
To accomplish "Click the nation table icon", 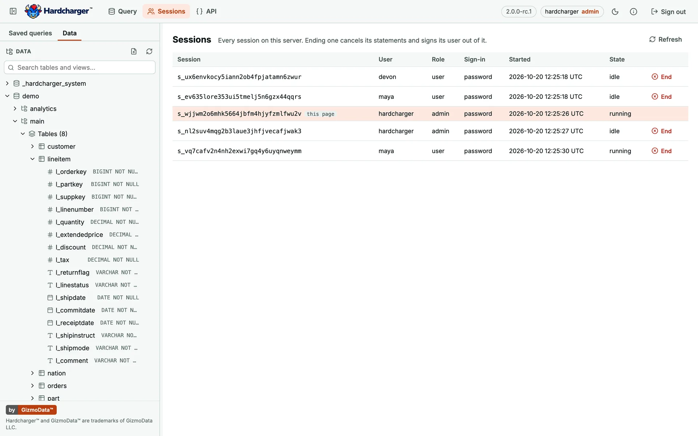I will [x=42, y=373].
